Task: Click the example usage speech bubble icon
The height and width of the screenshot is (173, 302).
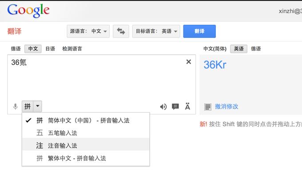Action: click(175, 106)
